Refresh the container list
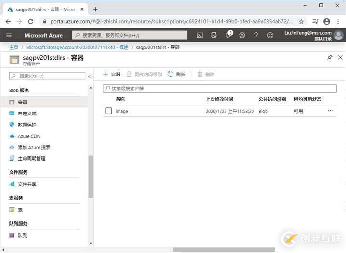346x253 pixels. coord(176,74)
